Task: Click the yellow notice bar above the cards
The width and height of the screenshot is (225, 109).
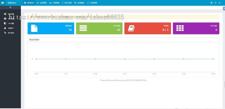Action: tap(123, 17)
